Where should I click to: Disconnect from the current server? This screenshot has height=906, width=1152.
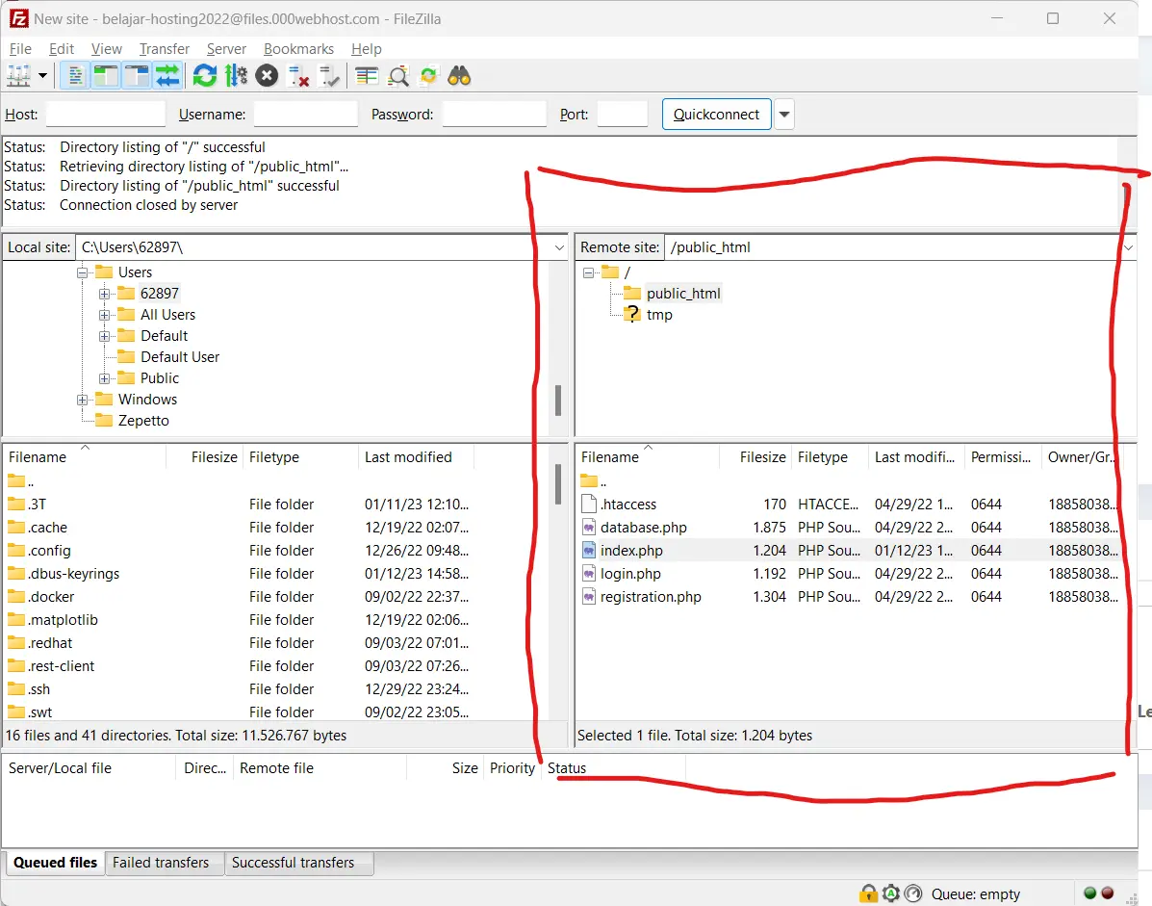tap(297, 76)
